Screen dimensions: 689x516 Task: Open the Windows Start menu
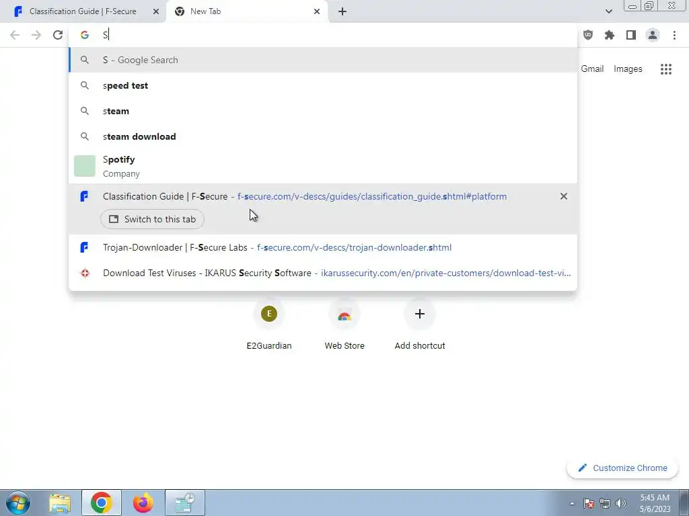pyautogui.click(x=18, y=503)
